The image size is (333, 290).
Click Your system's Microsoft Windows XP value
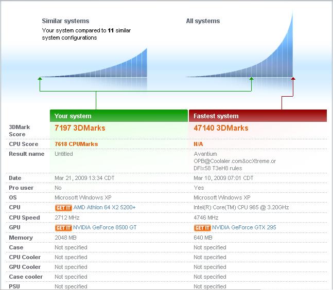pyautogui.click(x=83, y=197)
